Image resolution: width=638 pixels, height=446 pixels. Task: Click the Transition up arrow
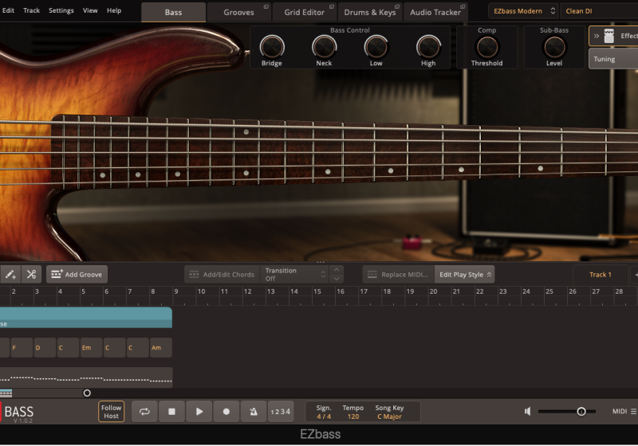pos(337,270)
